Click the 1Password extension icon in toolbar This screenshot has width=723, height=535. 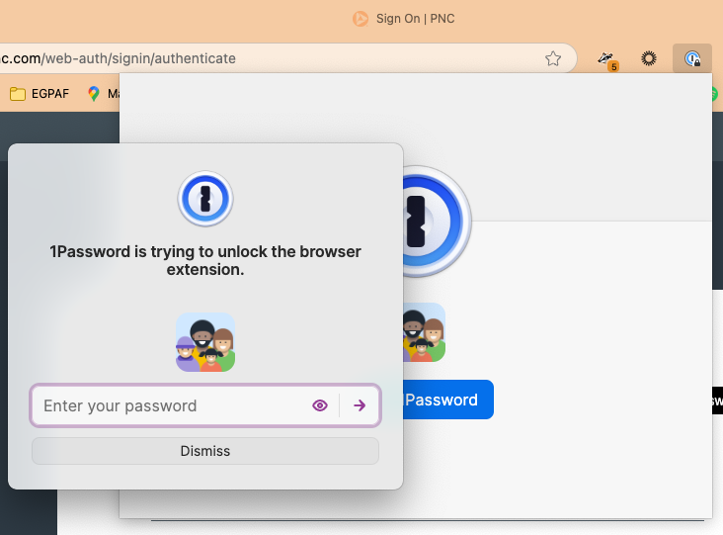(x=692, y=58)
